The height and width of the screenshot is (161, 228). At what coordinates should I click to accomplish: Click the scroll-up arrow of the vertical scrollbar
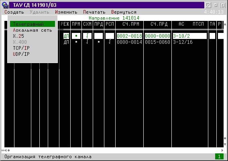pyautogui.click(x=225, y=24)
